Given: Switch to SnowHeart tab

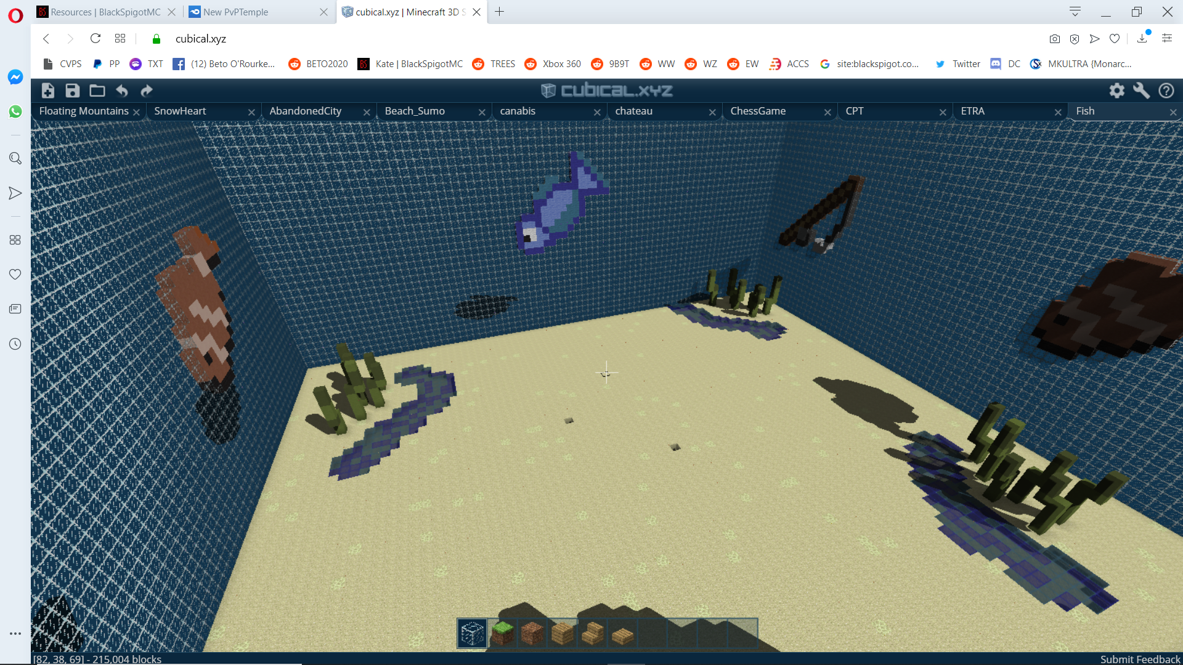Looking at the screenshot, I should 203,111.
